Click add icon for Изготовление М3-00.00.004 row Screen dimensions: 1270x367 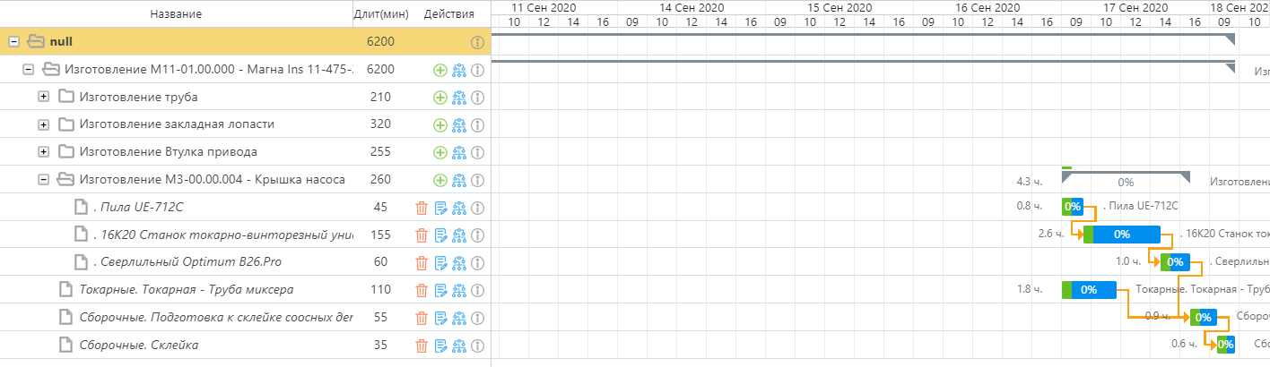(439, 180)
